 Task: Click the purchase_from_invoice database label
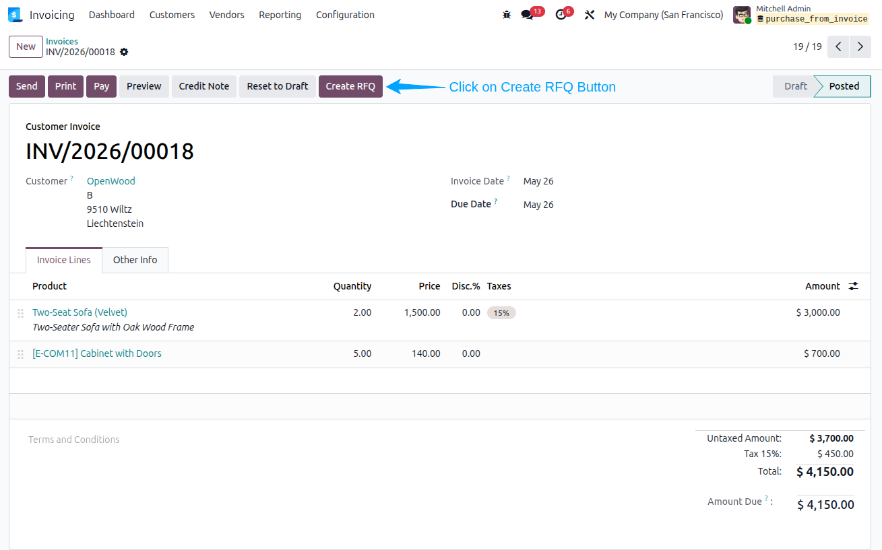pos(813,20)
